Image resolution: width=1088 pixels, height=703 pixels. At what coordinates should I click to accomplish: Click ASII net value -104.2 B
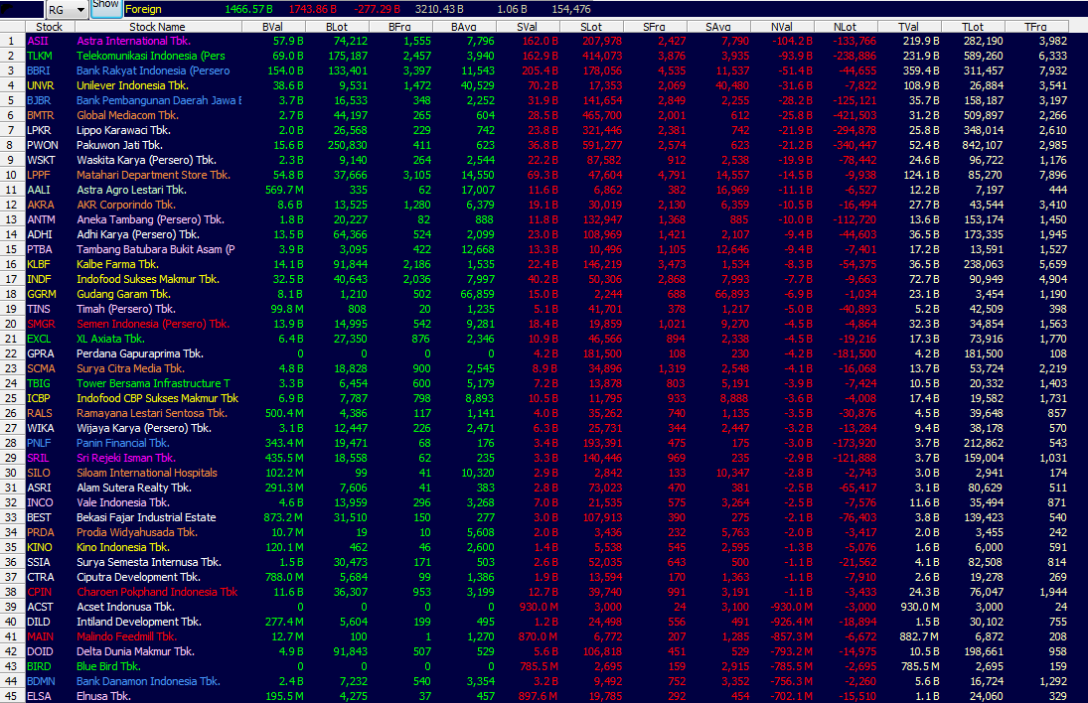click(793, 41)
